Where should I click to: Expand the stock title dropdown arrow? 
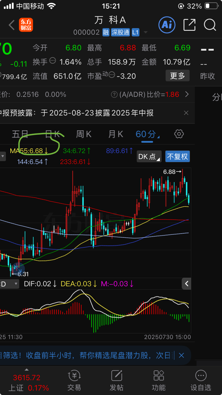145,33
